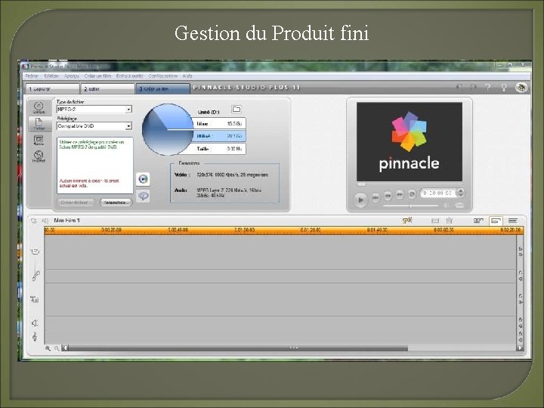Screen dimensions: 544x408
Task: Open the Aide menu
Action: coord(187,76)
